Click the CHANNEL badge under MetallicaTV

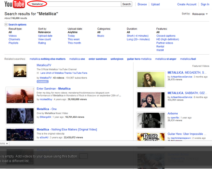point(43,82)
